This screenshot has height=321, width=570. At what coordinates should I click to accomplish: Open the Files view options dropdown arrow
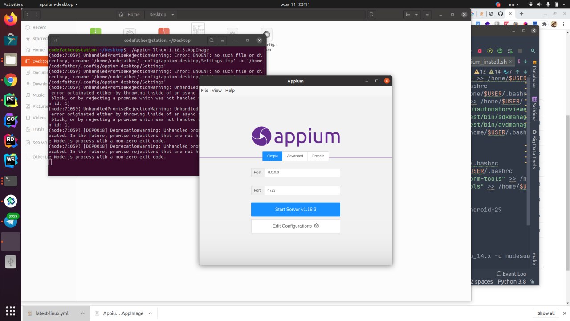(x=417, y=14)
